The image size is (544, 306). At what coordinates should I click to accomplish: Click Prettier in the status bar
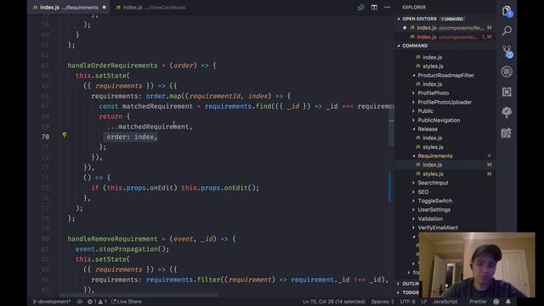tap(478, 302)
